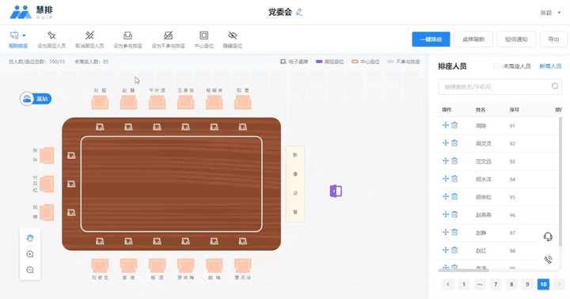Click the SMS notification button
Viewport: 570px width, 299px height.
[x=516, y=40]
